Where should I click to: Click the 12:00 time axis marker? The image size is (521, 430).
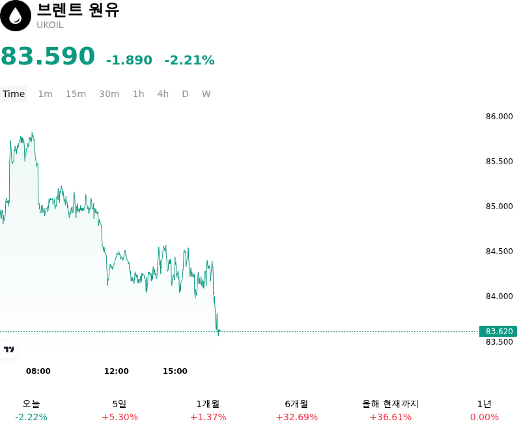tap(117, 371)
